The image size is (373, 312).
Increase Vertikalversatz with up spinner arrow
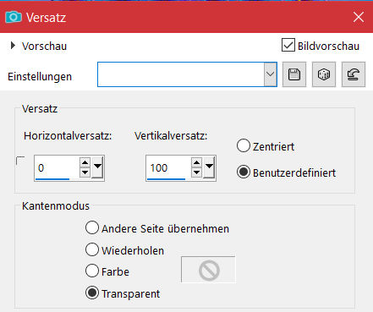(x=196, y=162)
